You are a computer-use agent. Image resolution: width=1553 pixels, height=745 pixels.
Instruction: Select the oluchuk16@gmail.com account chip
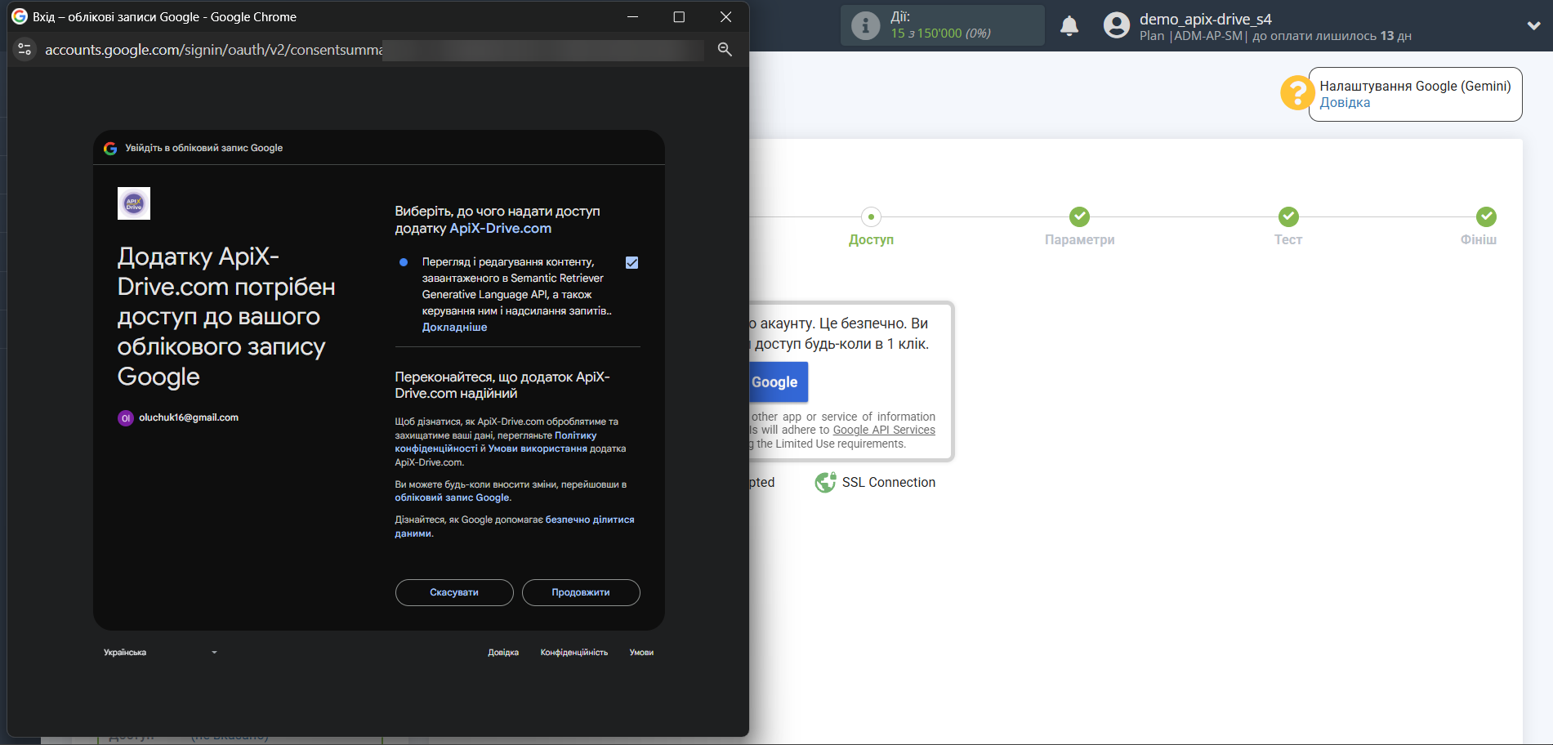tap(179, 417)
